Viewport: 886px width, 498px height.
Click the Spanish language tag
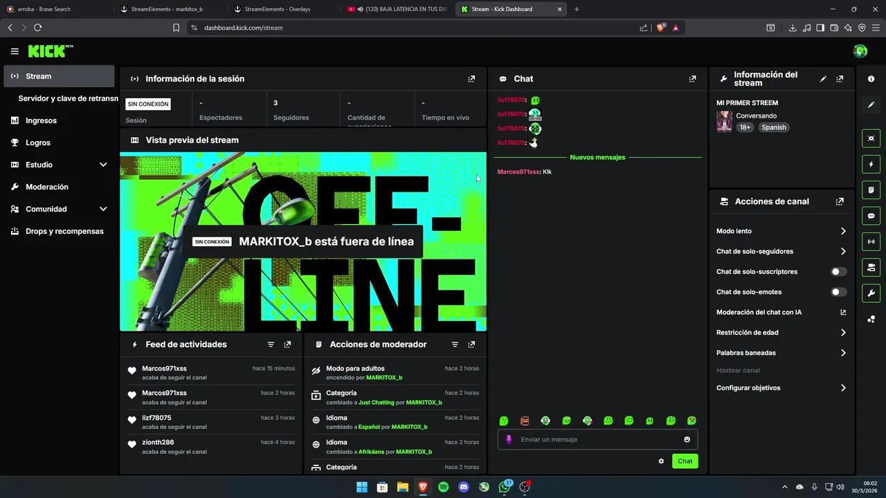774,127
